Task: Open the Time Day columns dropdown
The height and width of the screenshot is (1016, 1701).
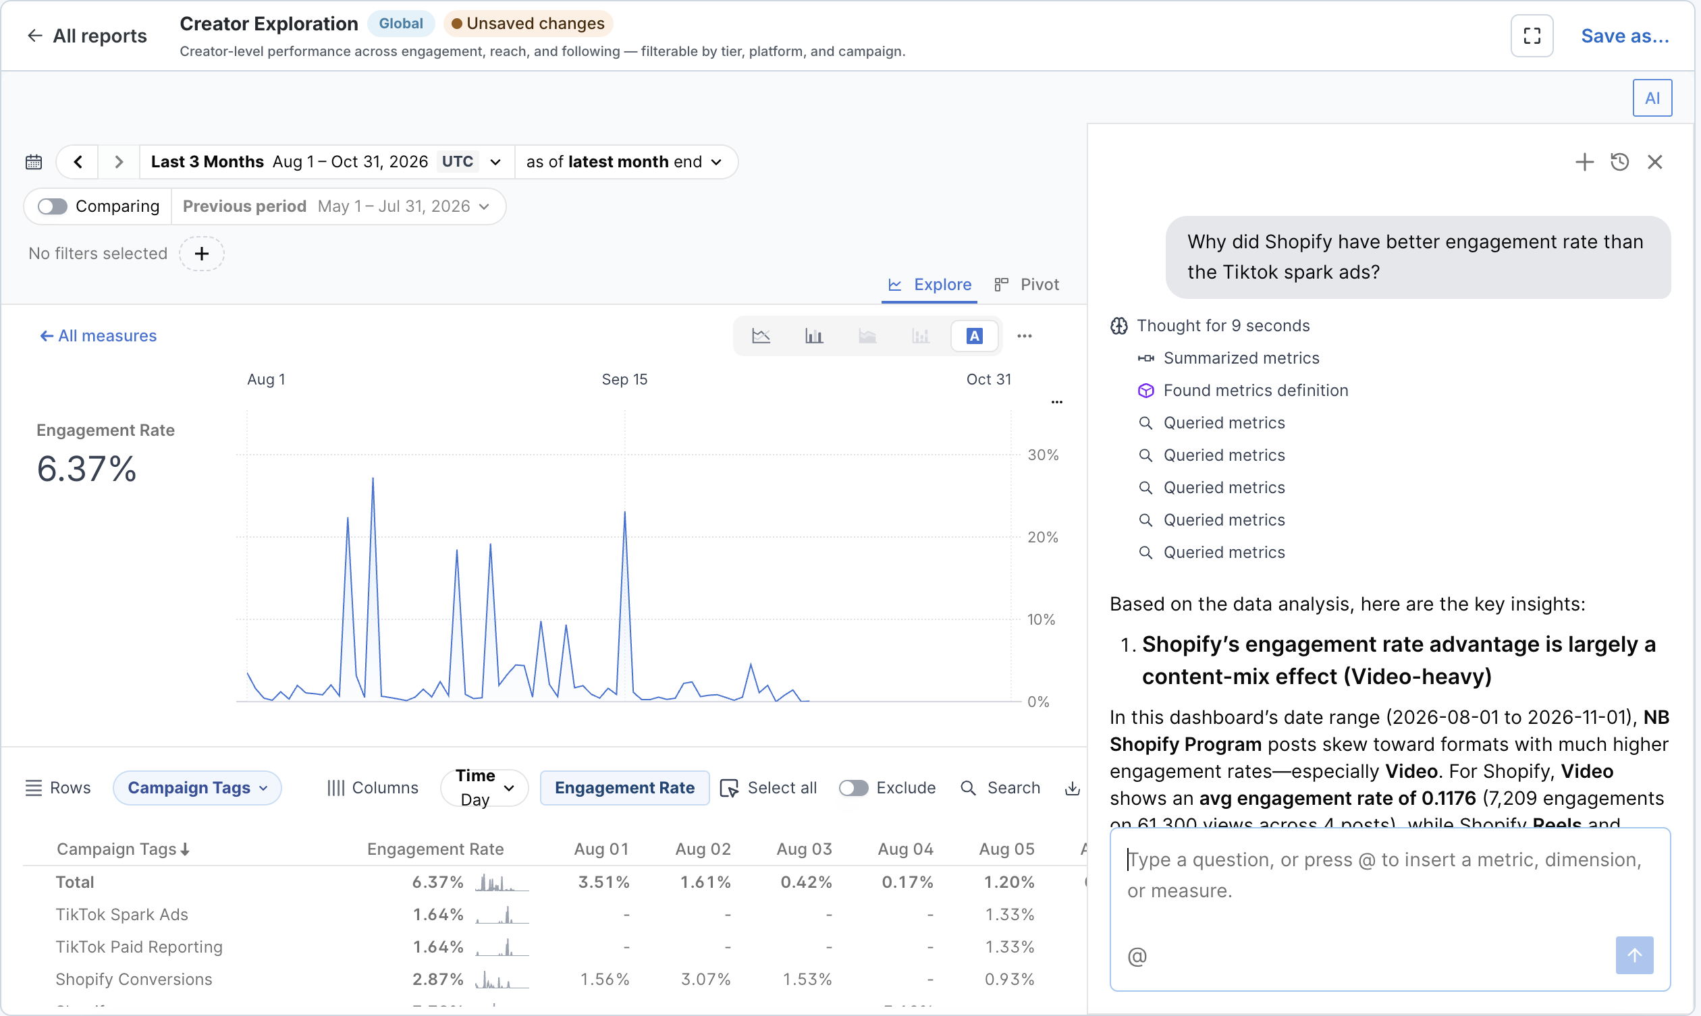Action: 484,787
